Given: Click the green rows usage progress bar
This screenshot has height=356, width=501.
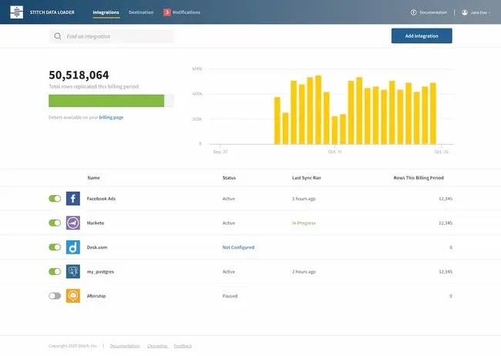Looking at the screenshot, I should point(106,101).
